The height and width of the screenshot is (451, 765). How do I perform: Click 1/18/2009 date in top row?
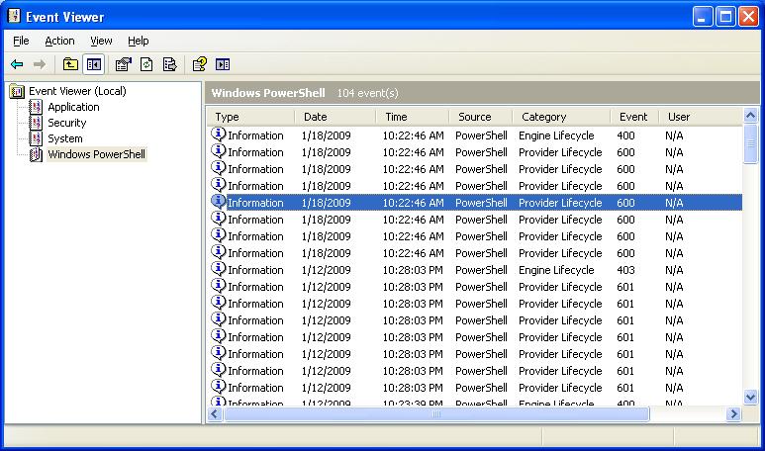click(326, 135)
